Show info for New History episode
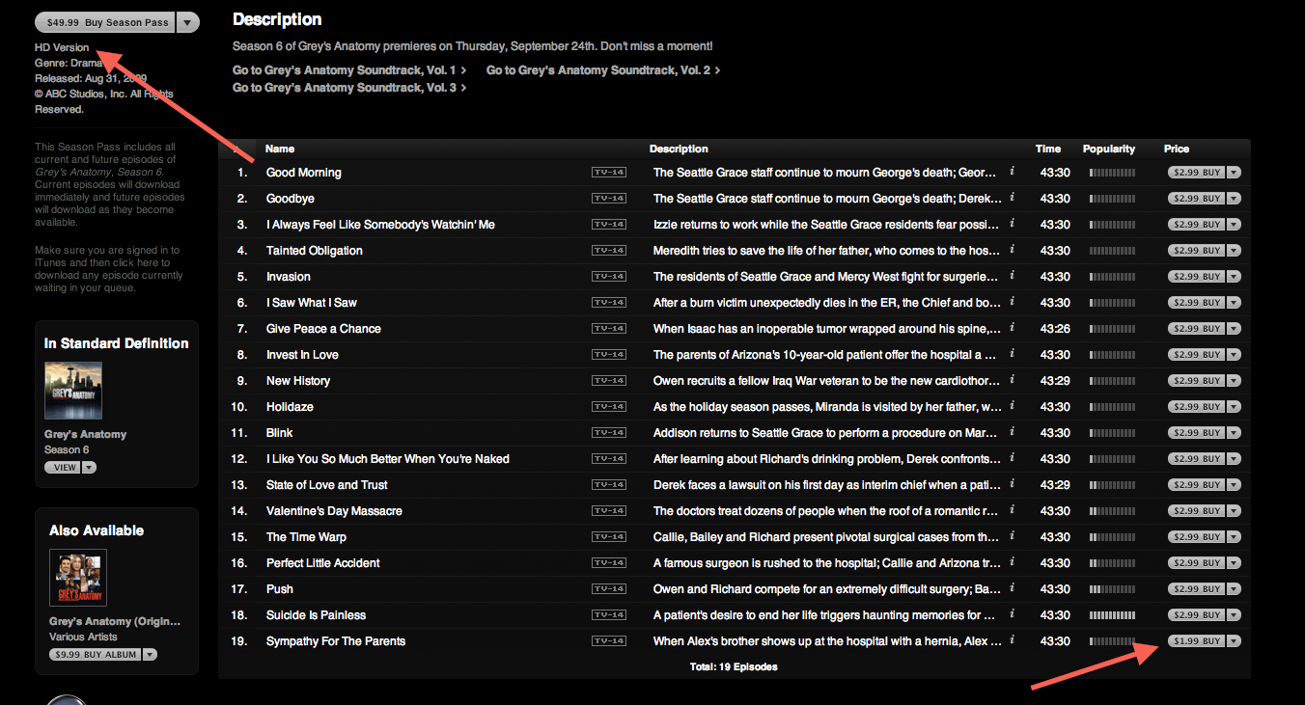 point(1012,380)
